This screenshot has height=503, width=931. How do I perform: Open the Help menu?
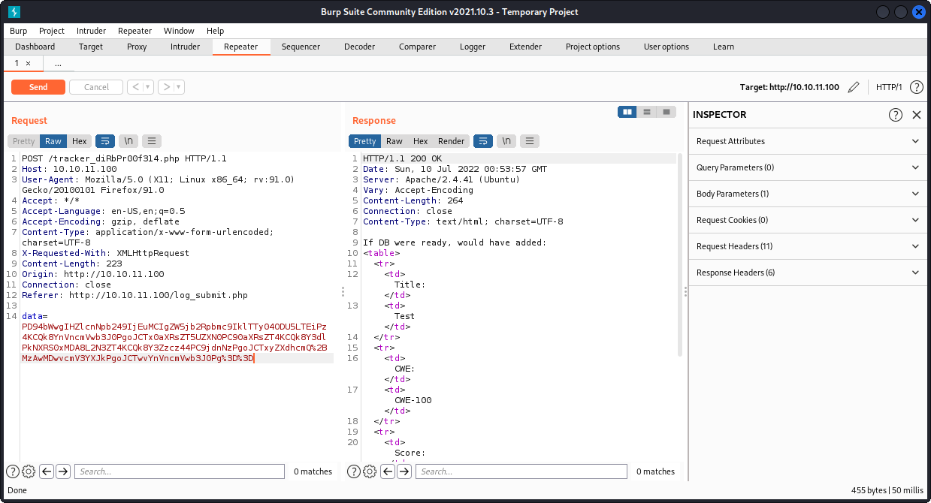tap(215, 31)
